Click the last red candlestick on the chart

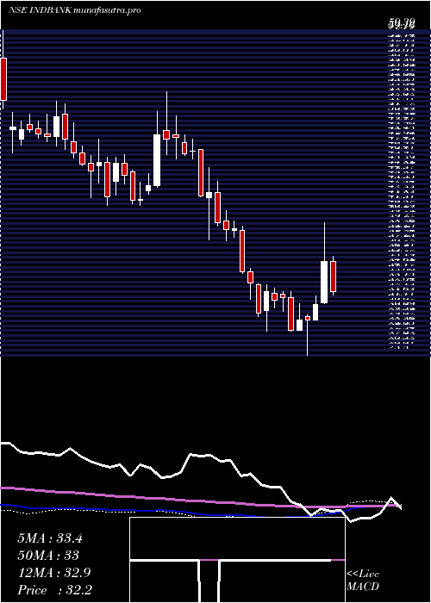click(x=334, y=277)
